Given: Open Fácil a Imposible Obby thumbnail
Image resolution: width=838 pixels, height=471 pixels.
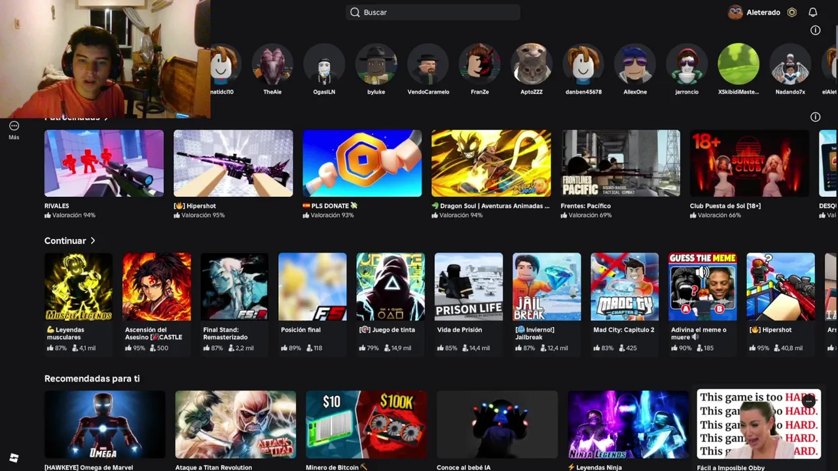Looking at the screenshot, I should tap(759, 425).
